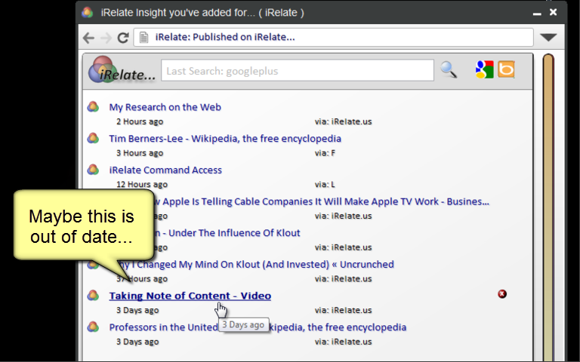Click "2 Hours ago" timestamp text

[140, 121]
